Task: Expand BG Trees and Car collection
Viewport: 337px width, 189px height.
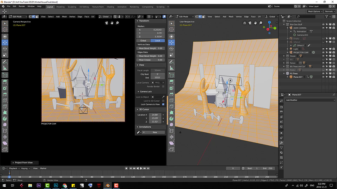Action: (284, 66)
